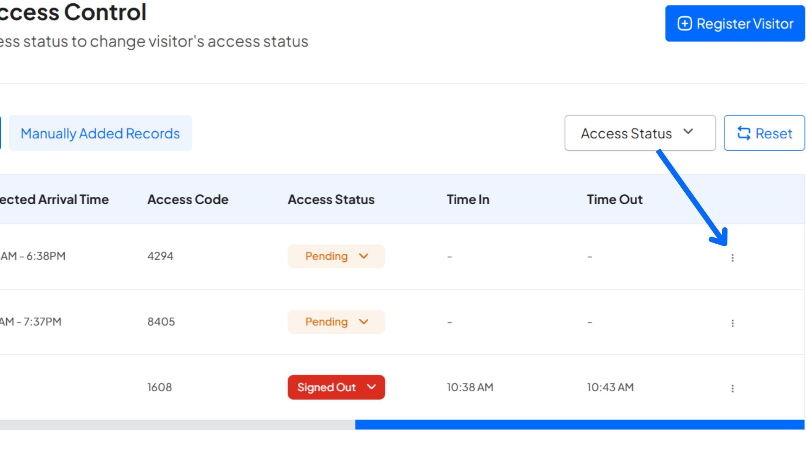806x453 pixels.
Task: Click the plus icon inside Register Visitor
Action: [x=685, y=23]
